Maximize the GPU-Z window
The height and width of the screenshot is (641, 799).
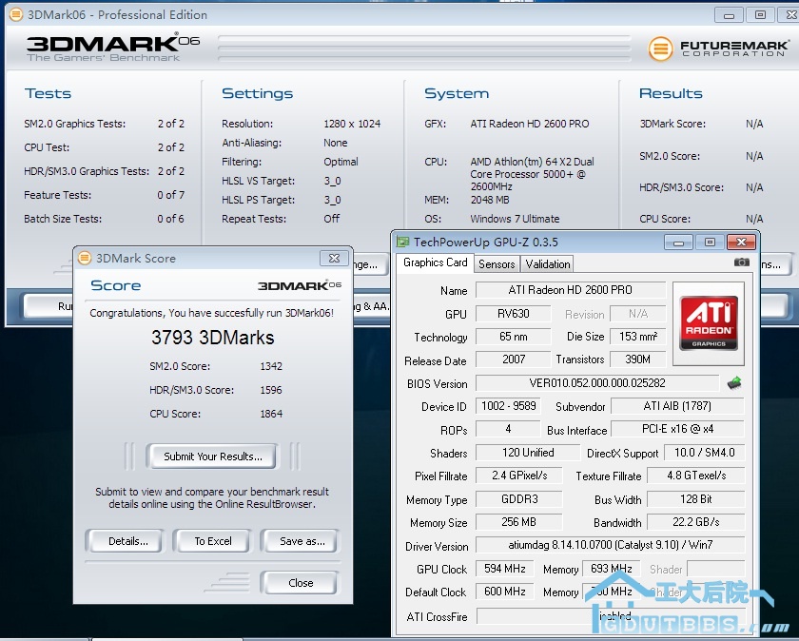click(710, 242)
